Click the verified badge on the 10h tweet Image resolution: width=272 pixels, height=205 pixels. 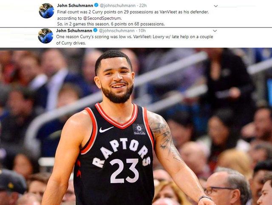[95, 30]
